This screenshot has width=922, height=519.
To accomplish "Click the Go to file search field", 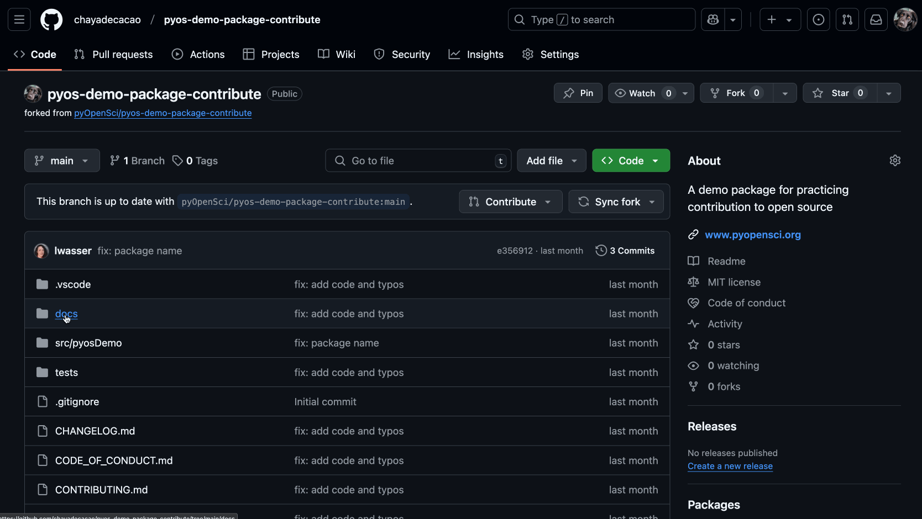I will pyautogui.click(x=418, y=161).
